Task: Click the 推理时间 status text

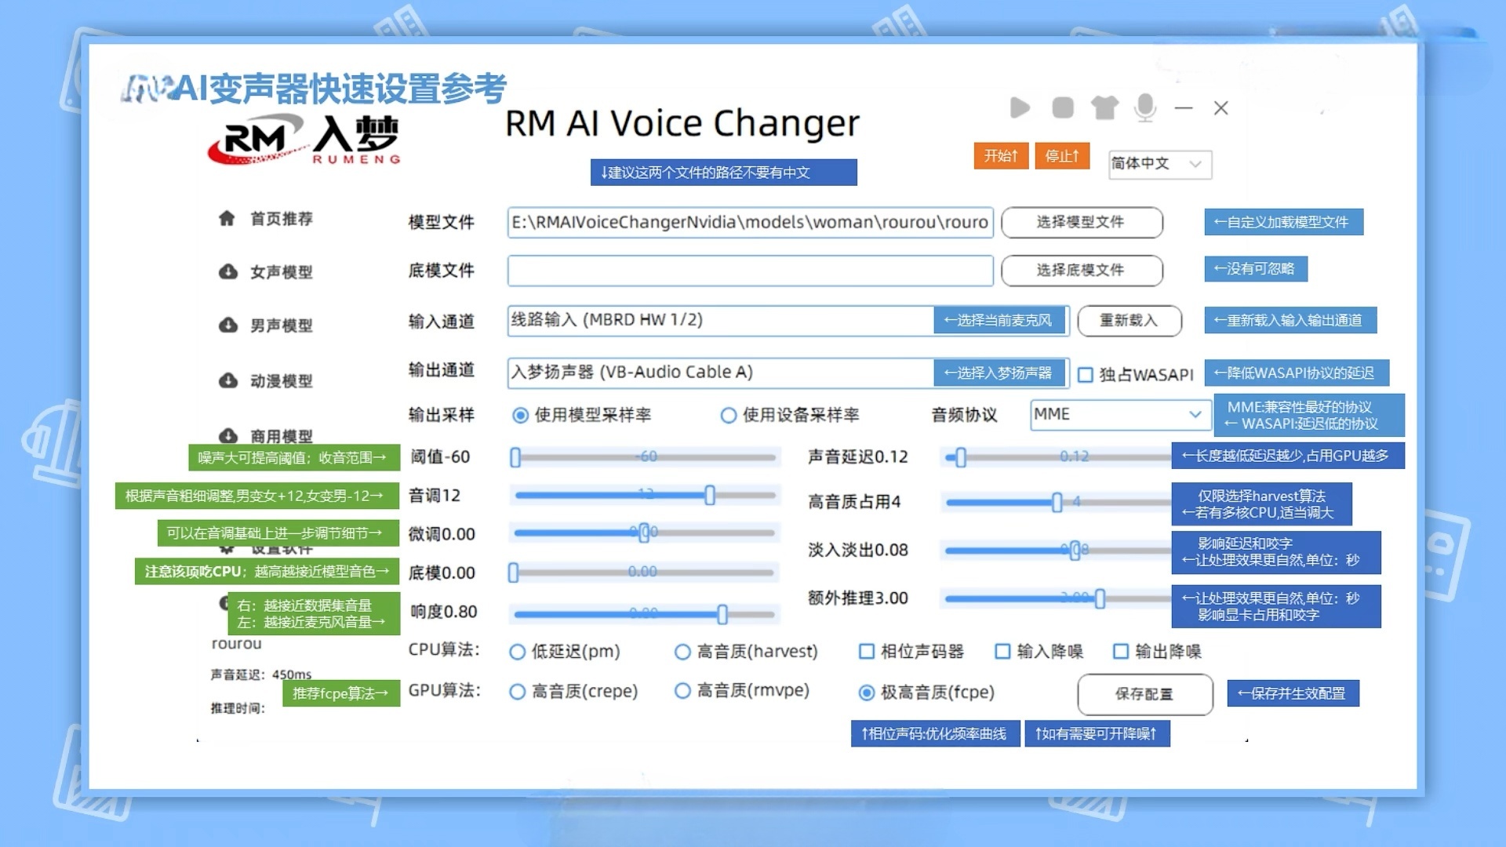Action: [x=238, y=708]
